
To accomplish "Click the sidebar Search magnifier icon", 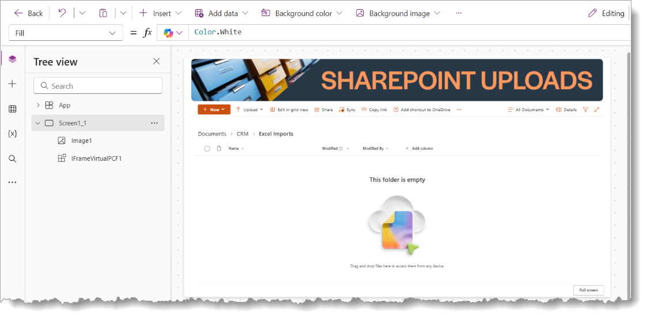I will (x=12, y=159).
